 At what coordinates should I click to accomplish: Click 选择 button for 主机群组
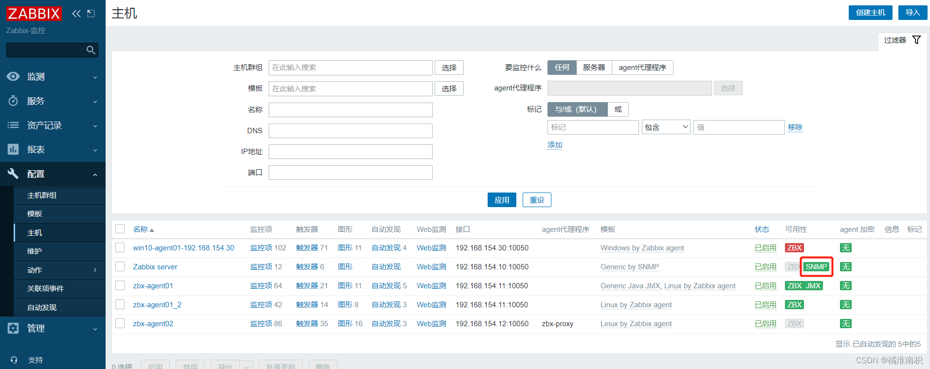(449, 68)
